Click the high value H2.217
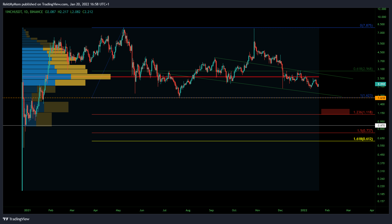Screen dimensions: 392x224 pyautogui.click(x=63, y=12)
